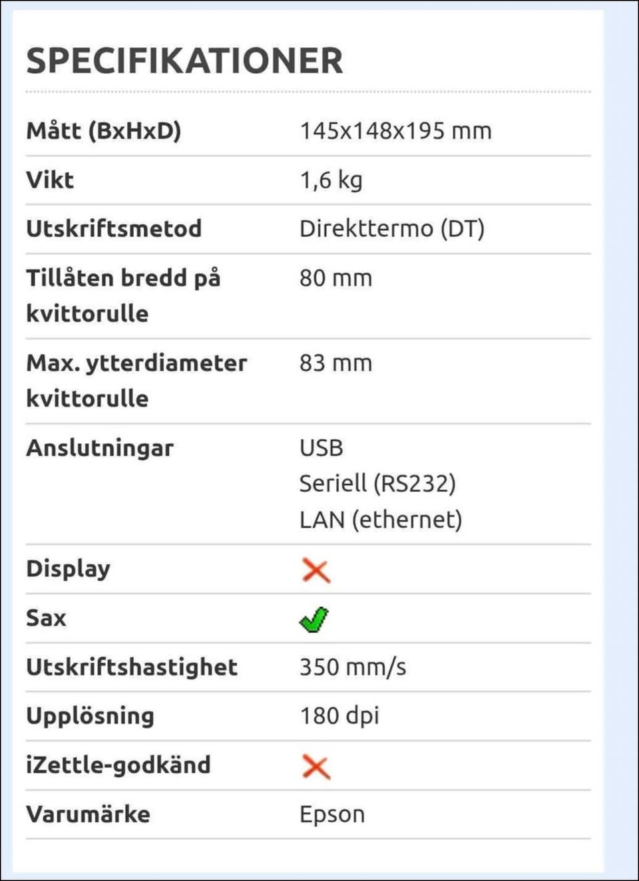Image resolution: width=639 pixels, height=881 pixels.
Task: Click the Seriell (RS232) entry
Action: [377, 484]
